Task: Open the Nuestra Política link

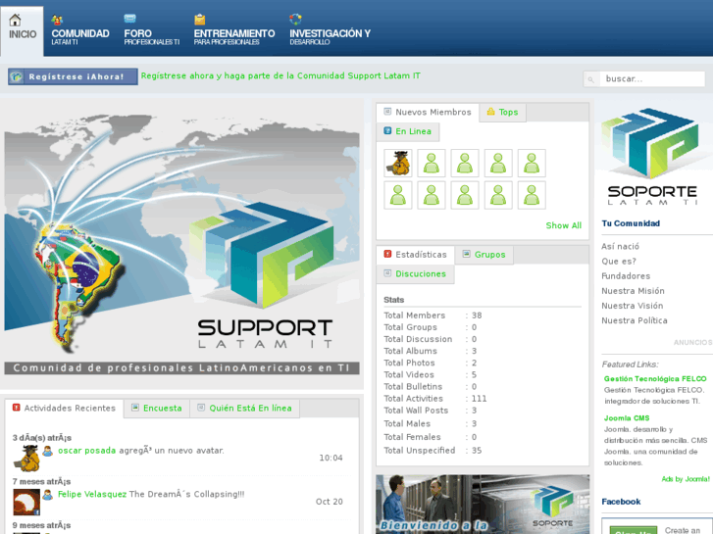Action: 635,320
